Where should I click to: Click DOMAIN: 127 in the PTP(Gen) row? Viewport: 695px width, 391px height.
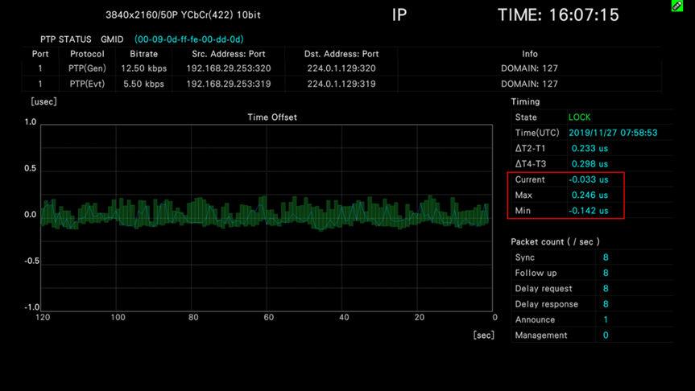(529, 68)
